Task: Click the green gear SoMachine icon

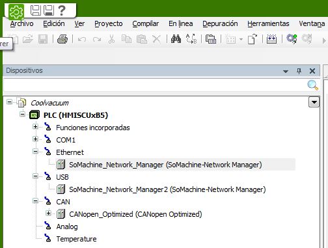Action: pyautogui.click(x=16, y=11)
